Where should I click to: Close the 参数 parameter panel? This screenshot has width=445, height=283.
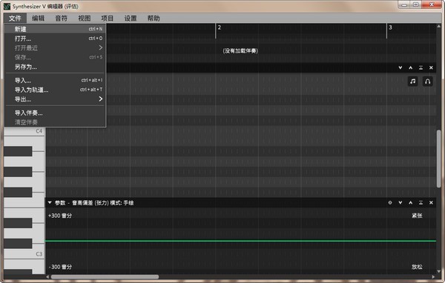click(431, 203)
